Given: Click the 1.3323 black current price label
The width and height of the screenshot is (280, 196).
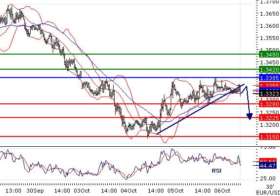Looking at the screenshot, I should click(269, 93).
